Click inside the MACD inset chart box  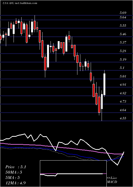tap(73, 174)
